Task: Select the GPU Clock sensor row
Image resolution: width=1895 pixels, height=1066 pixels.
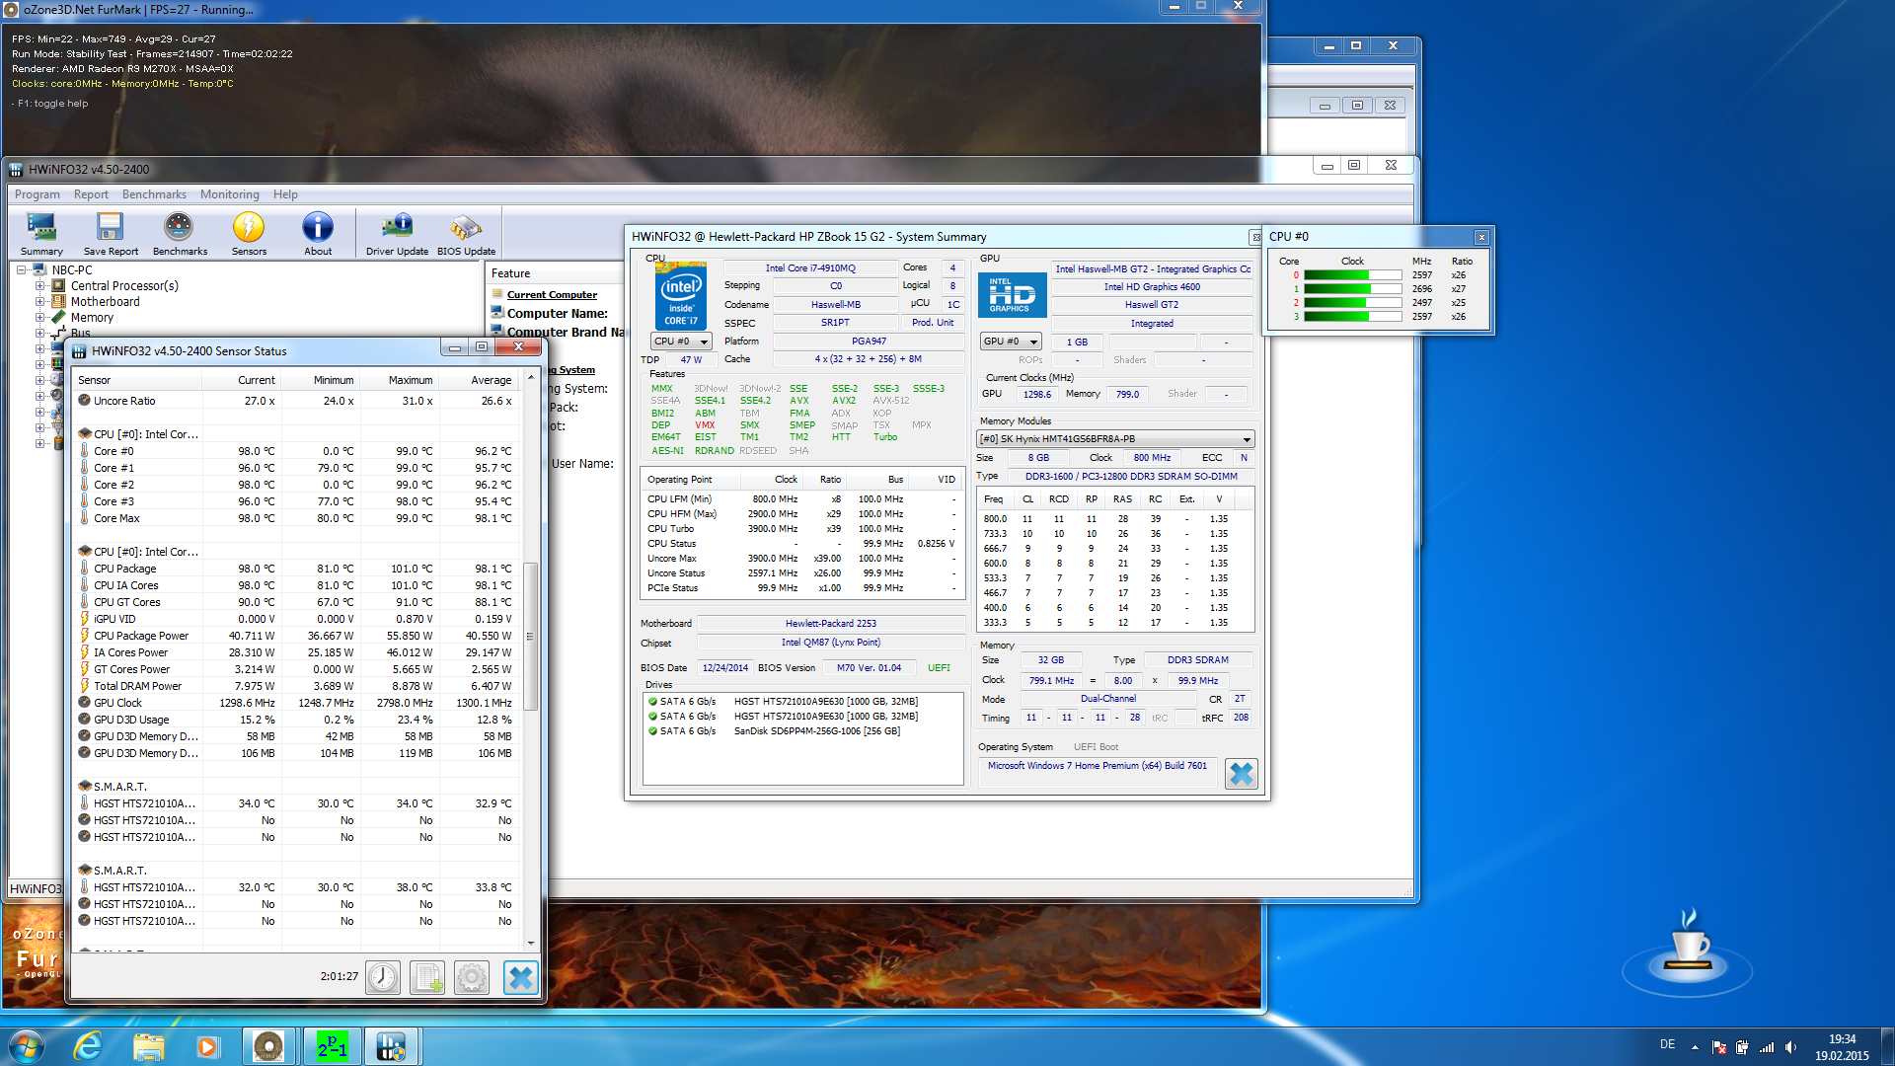Action: (x=296, y=703)
